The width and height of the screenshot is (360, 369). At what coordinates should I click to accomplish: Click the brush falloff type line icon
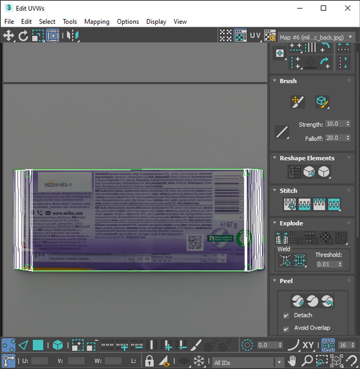click(282, 132)
